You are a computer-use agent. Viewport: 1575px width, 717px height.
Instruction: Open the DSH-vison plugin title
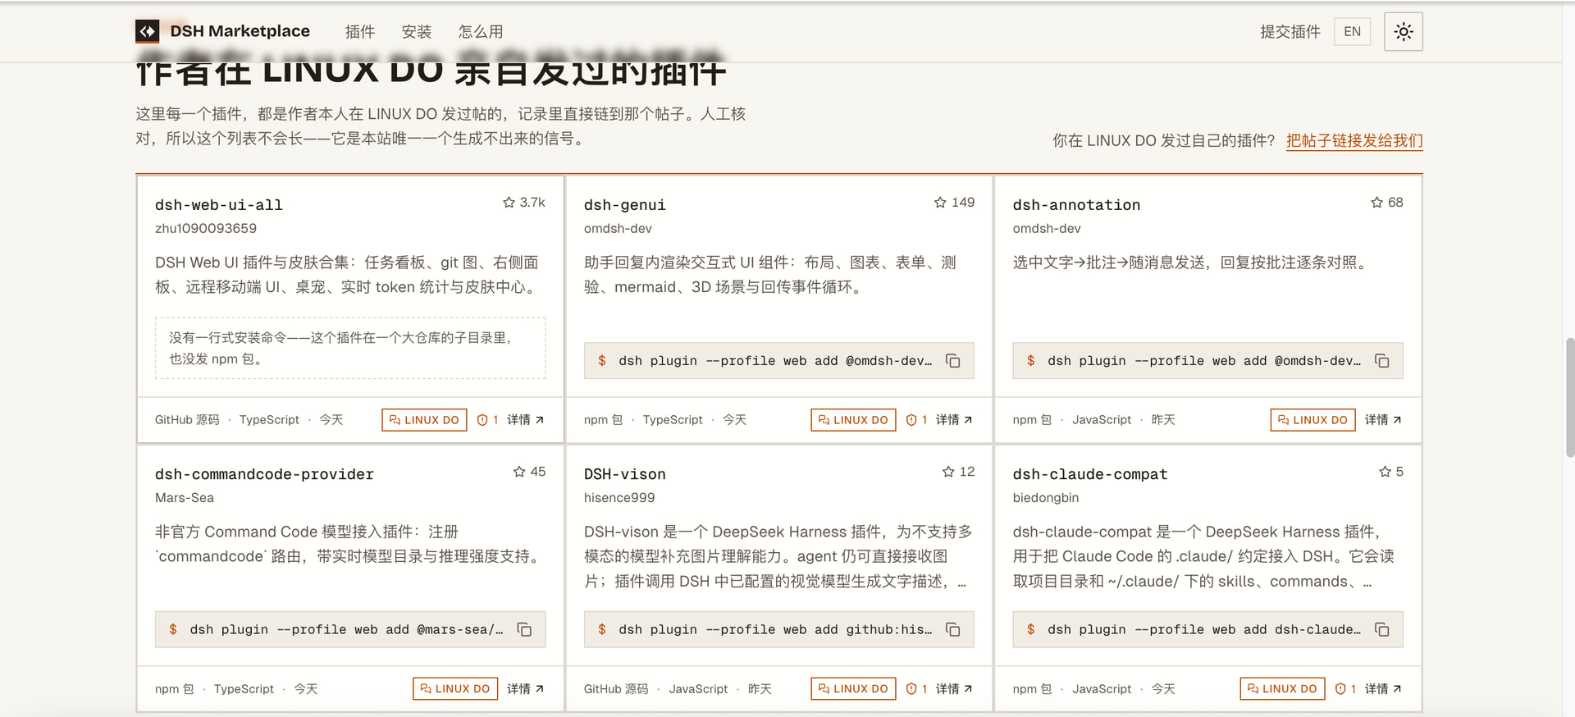click(x=625, y=473)
